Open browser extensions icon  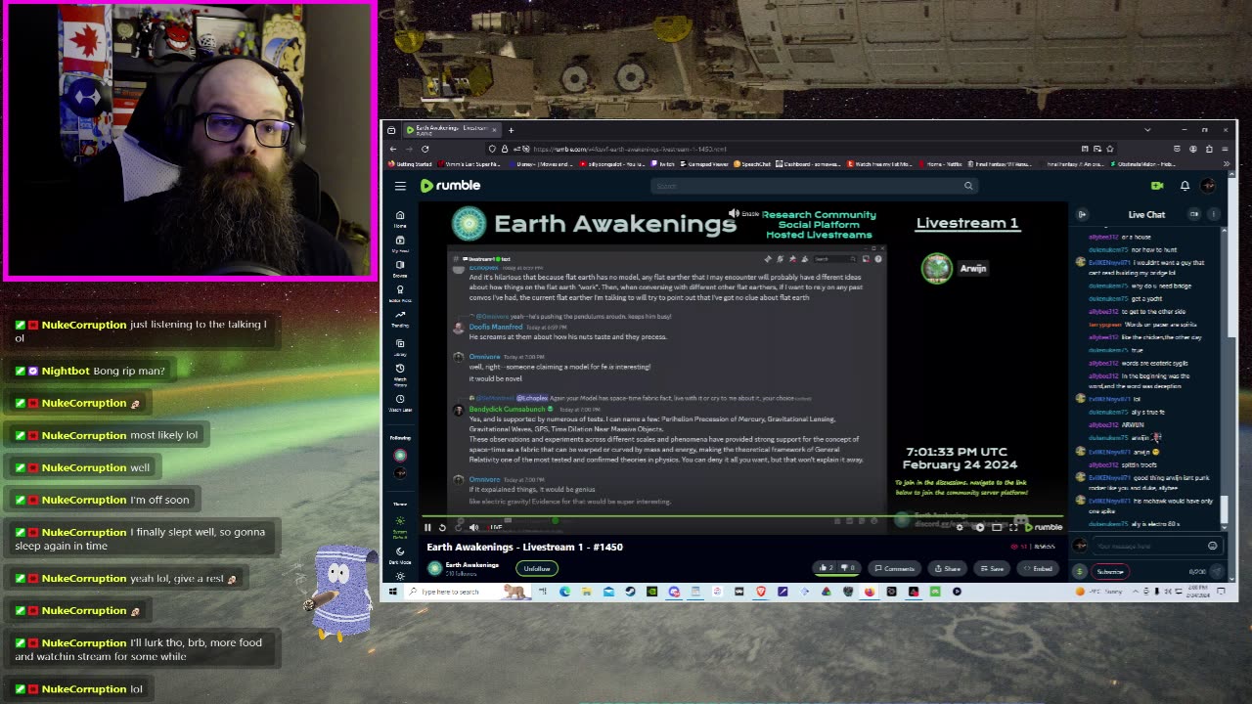[1209, 149]
